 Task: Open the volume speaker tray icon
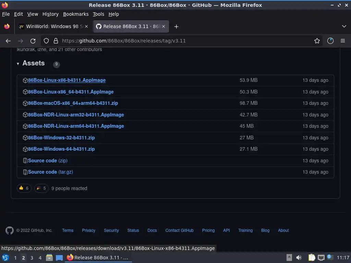coord(299,258)
